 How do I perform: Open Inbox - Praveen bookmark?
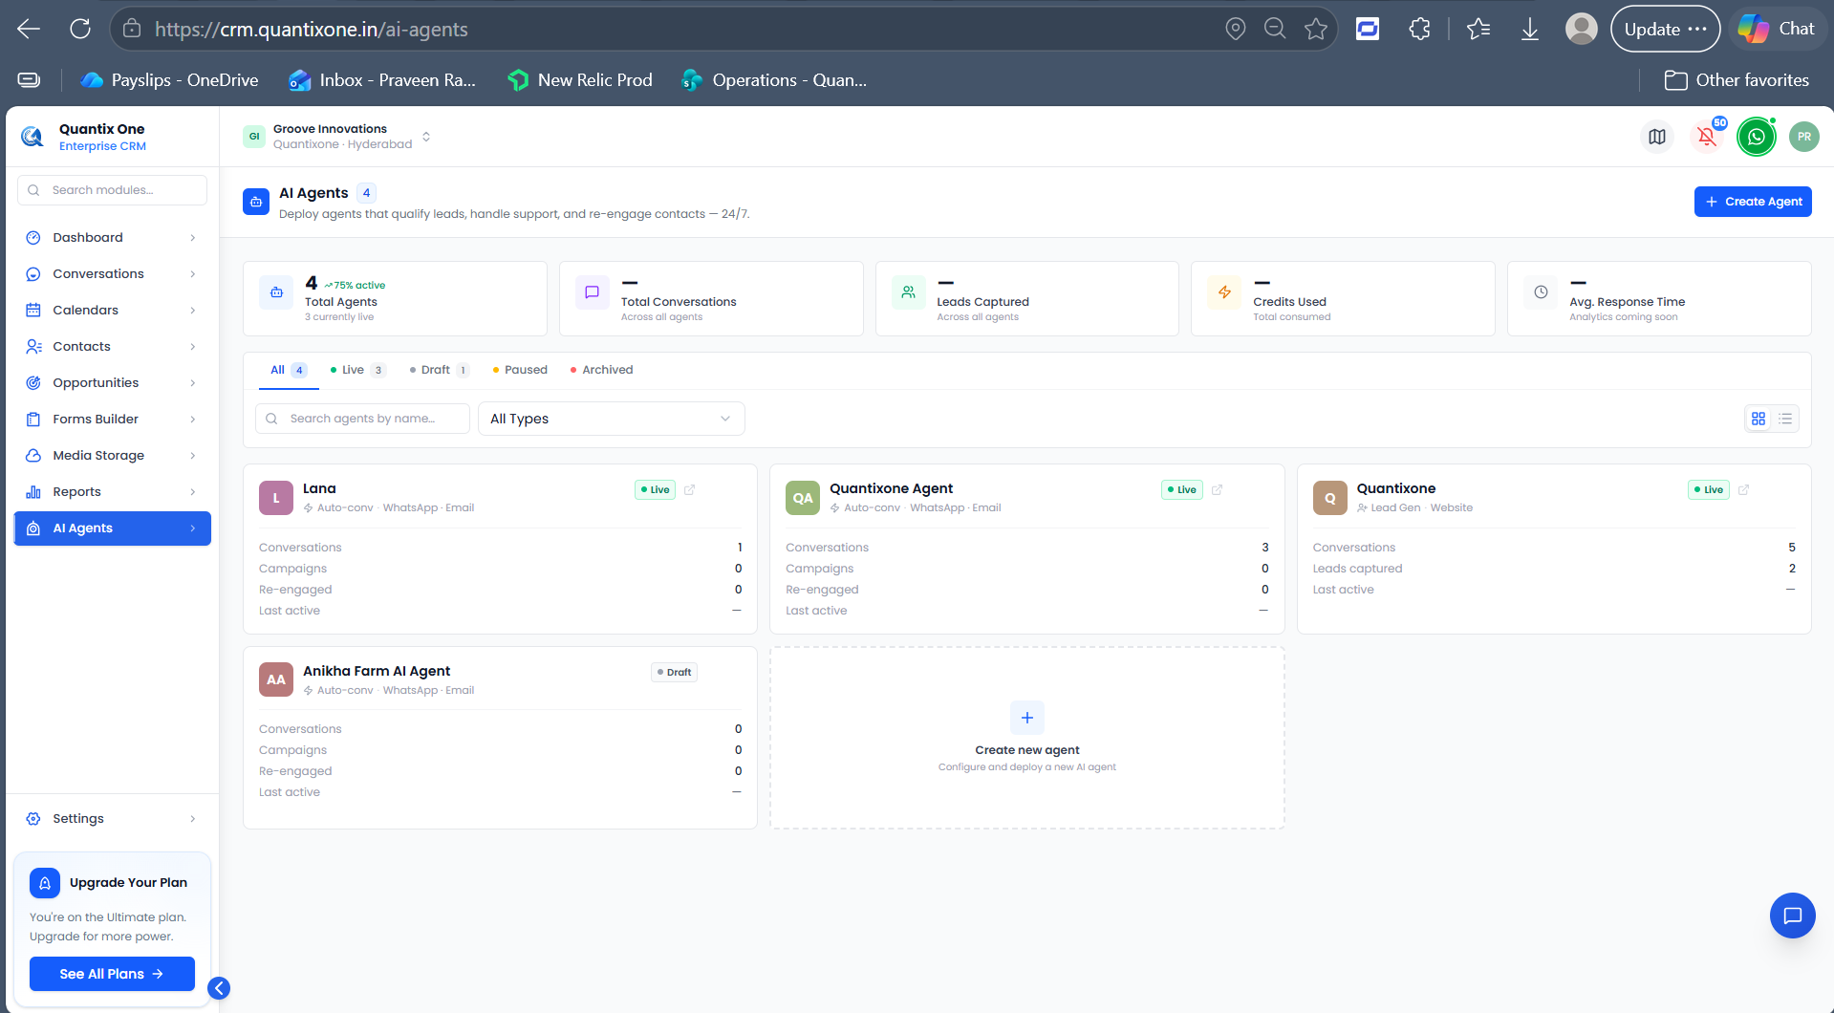[382, 80]
